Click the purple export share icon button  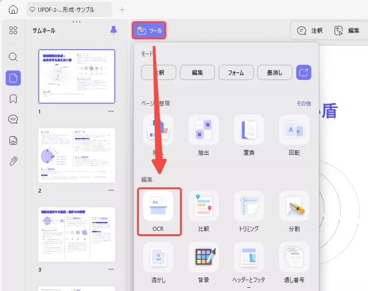coord(304,72)
